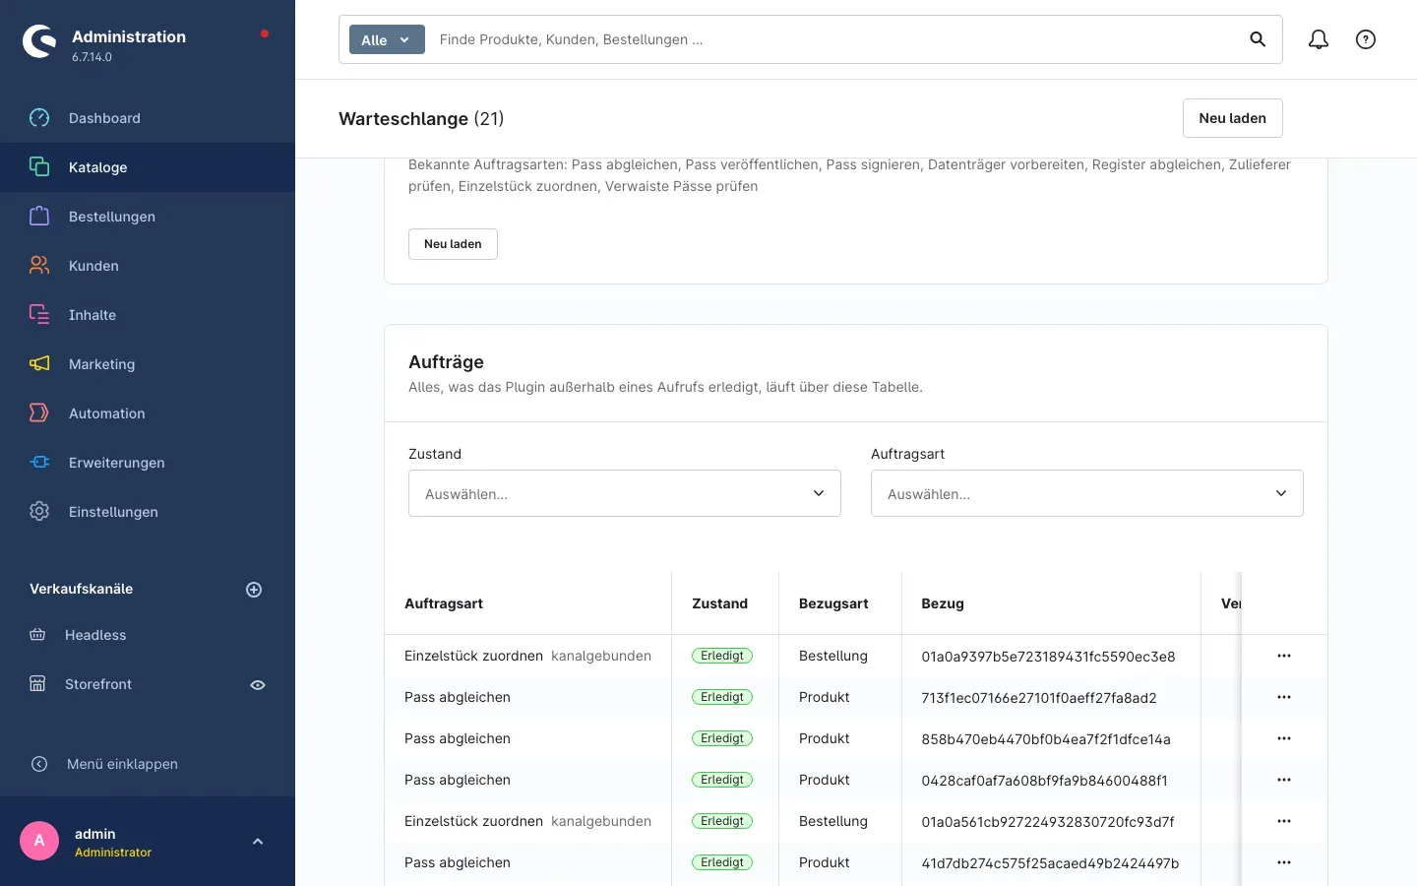Click the search magnifier icon
The height and width of the screenshot is (886, 1417).
[1258, 39]
